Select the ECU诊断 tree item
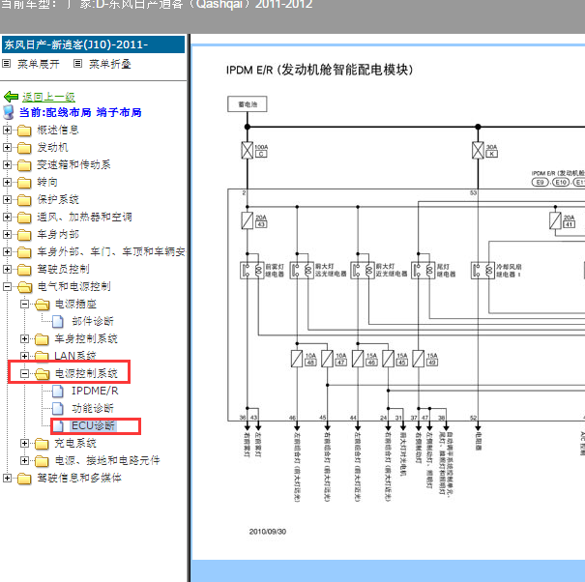This screenshot has height=582, width=585. [93, 425]
